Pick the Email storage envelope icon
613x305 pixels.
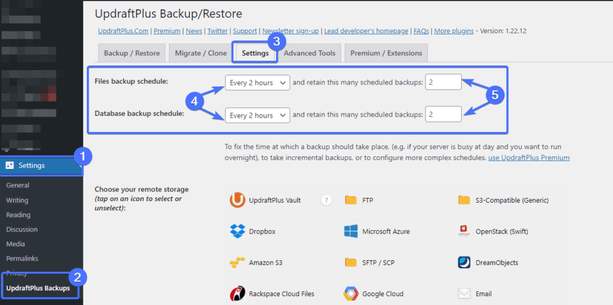coord(464,294)
